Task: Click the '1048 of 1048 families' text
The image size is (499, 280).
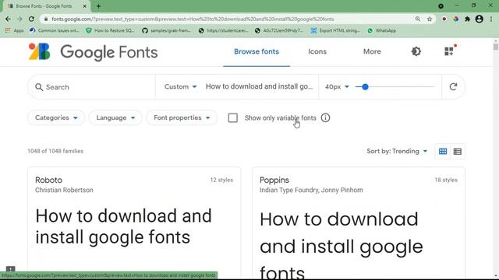Action: pyautogui.click(x=55, y=151)
